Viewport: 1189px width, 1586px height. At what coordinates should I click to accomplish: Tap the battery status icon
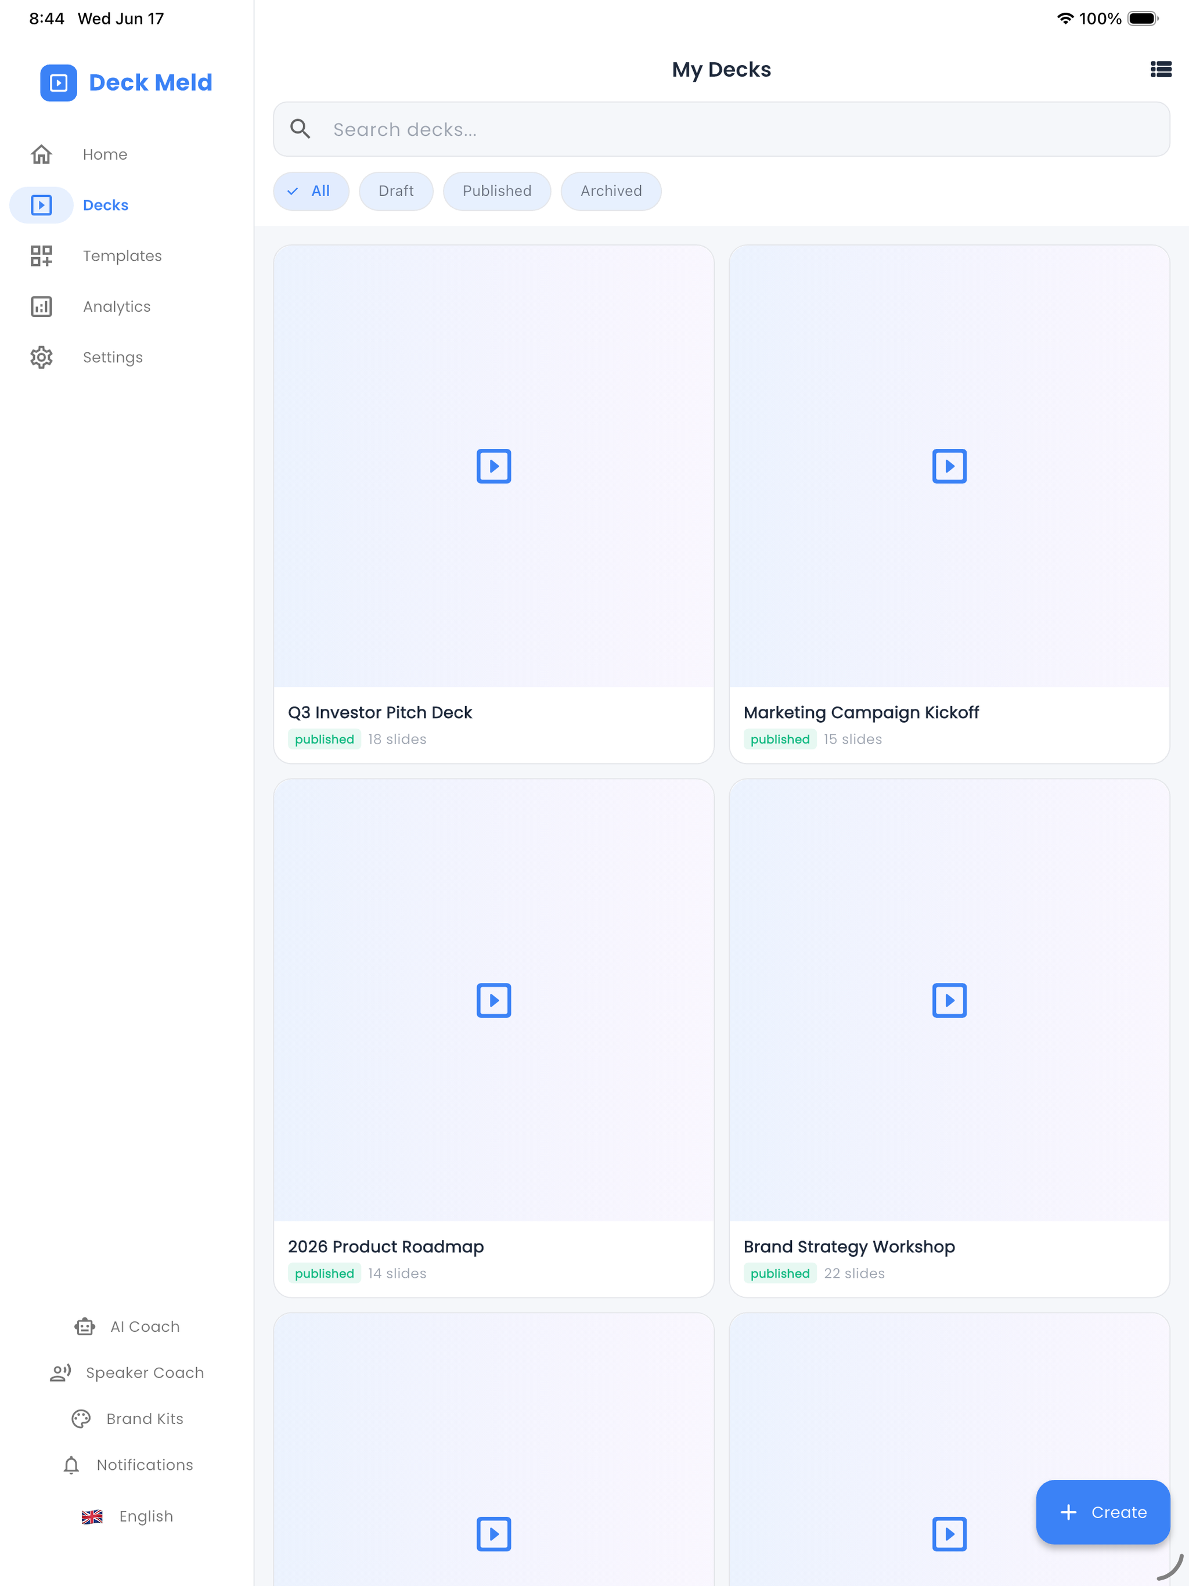coord(1143,19)
